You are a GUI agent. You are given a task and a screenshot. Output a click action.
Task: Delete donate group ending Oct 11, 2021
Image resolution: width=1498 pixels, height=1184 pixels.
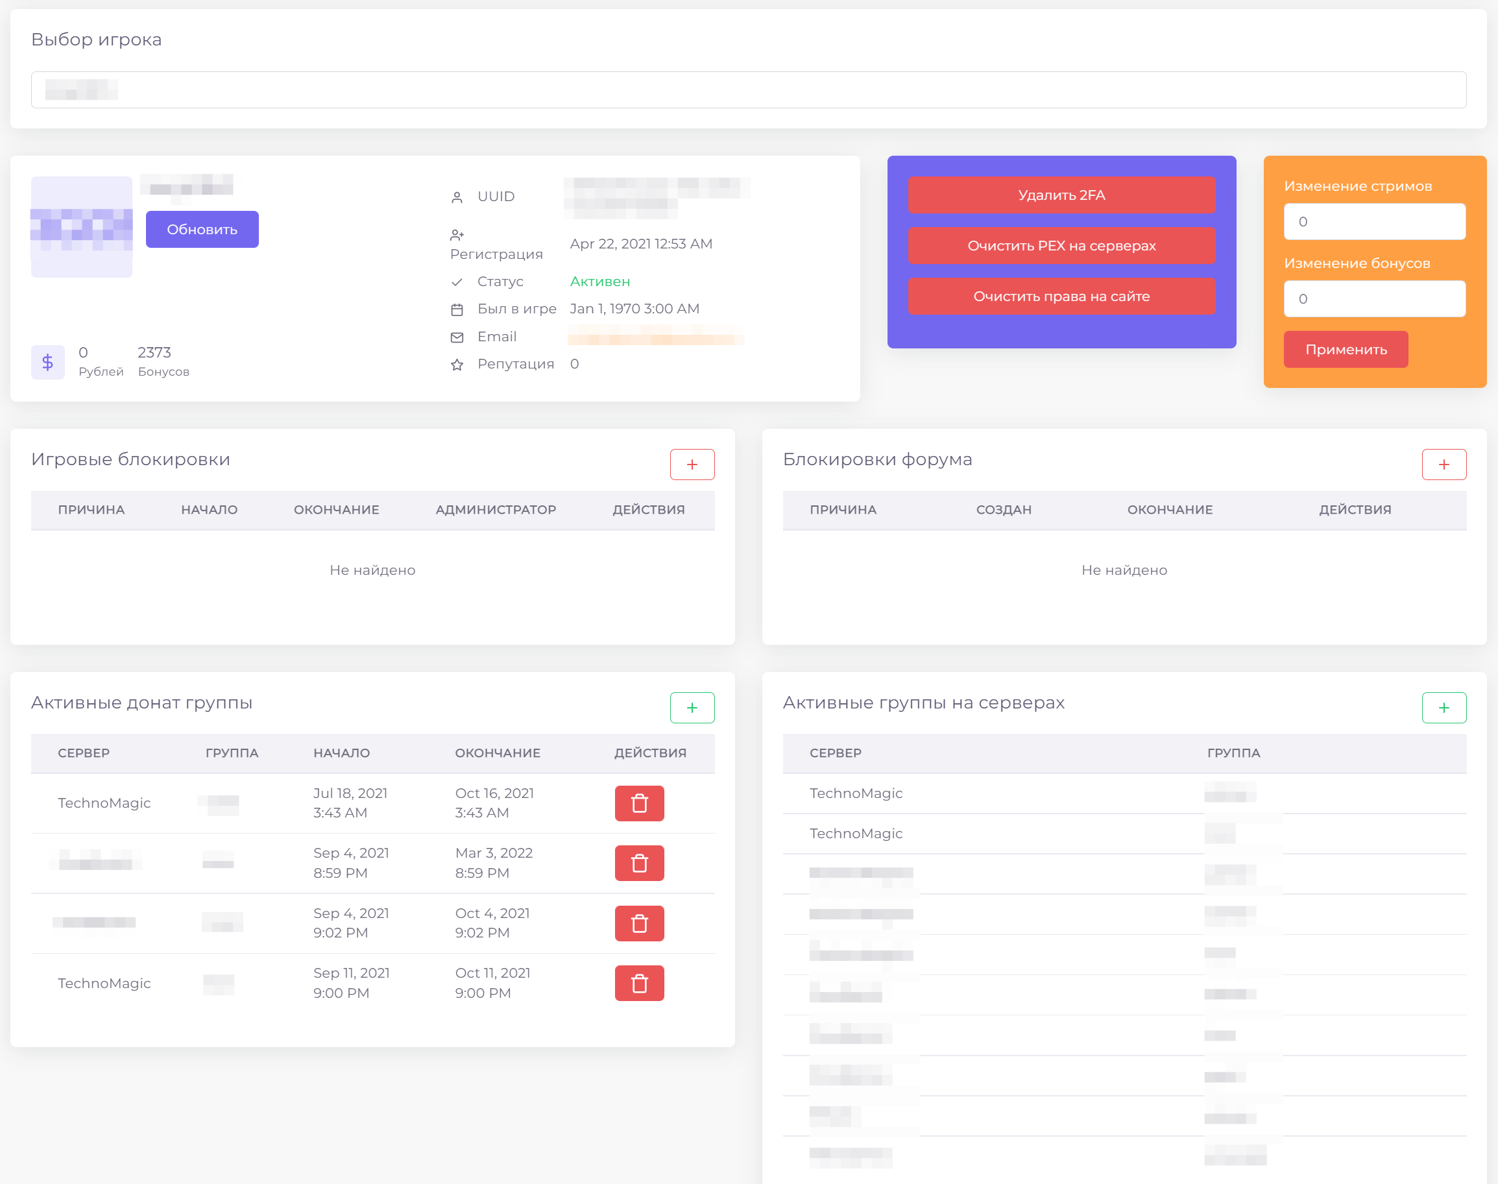(x=639, y=983)
